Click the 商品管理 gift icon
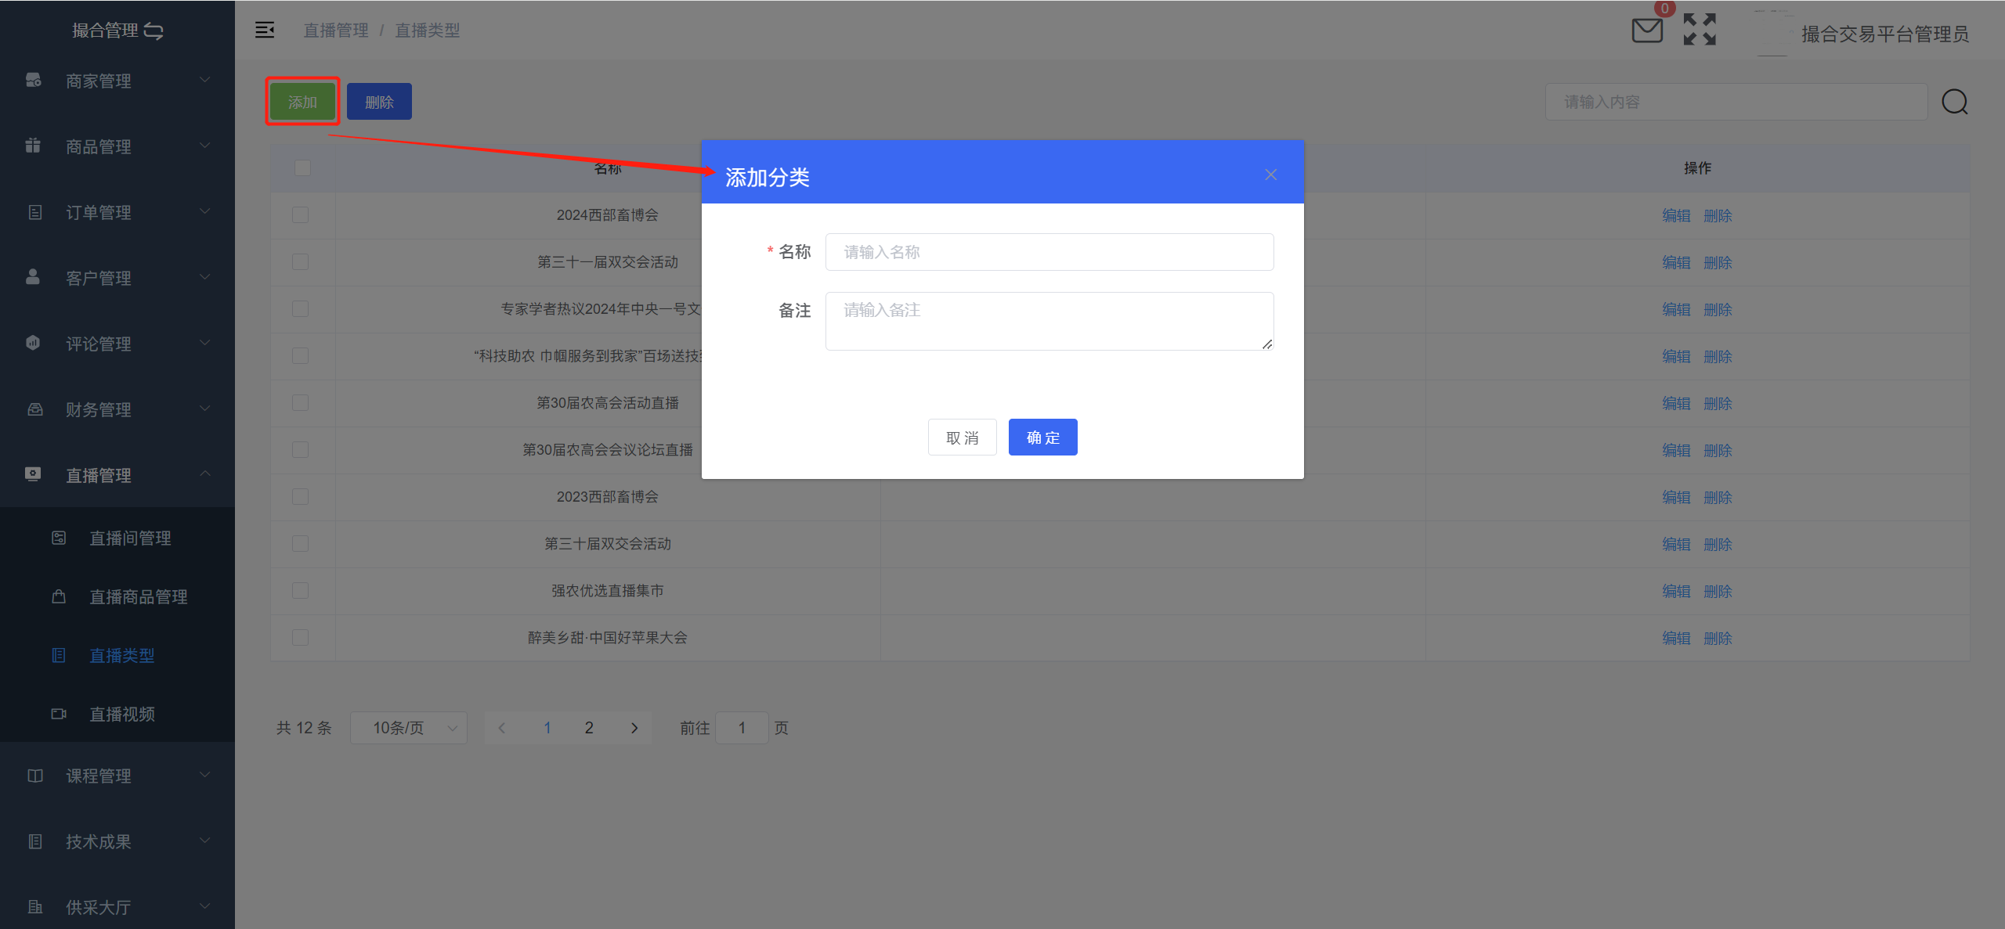 point(33,146)
